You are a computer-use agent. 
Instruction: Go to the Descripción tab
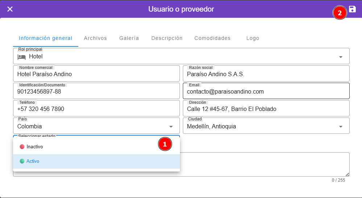point(167,38)
